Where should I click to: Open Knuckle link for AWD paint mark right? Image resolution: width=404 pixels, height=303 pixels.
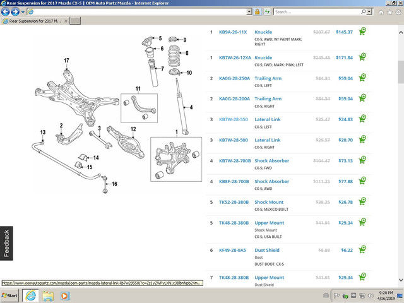click(x=263, y=32)
